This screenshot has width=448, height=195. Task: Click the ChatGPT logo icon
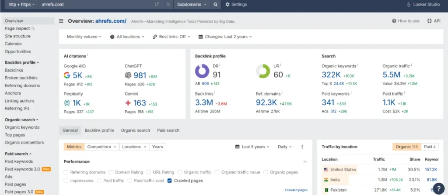pyautogui.click(x=128, y=75)
